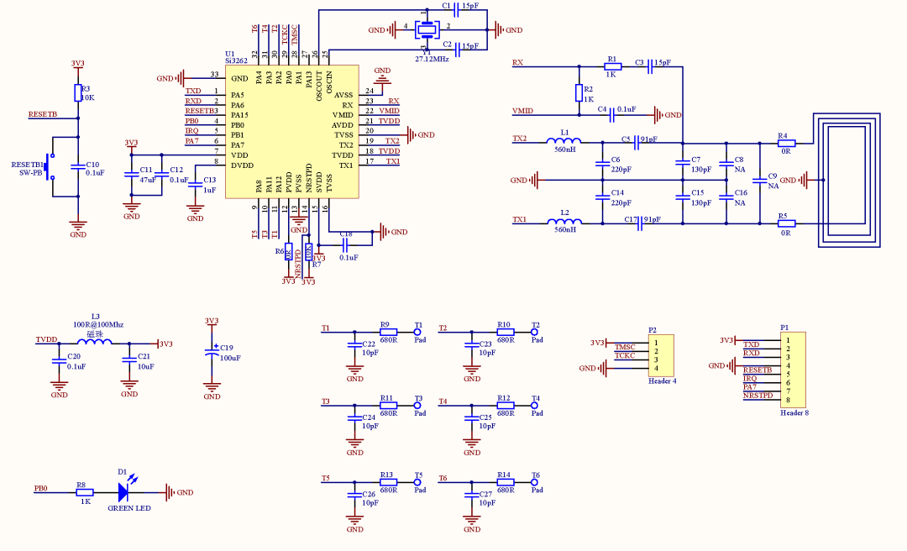Click the TXD net label at pin 1 of U1
Image resolution: width=907 pixels, height=551 pixels.
193,91
